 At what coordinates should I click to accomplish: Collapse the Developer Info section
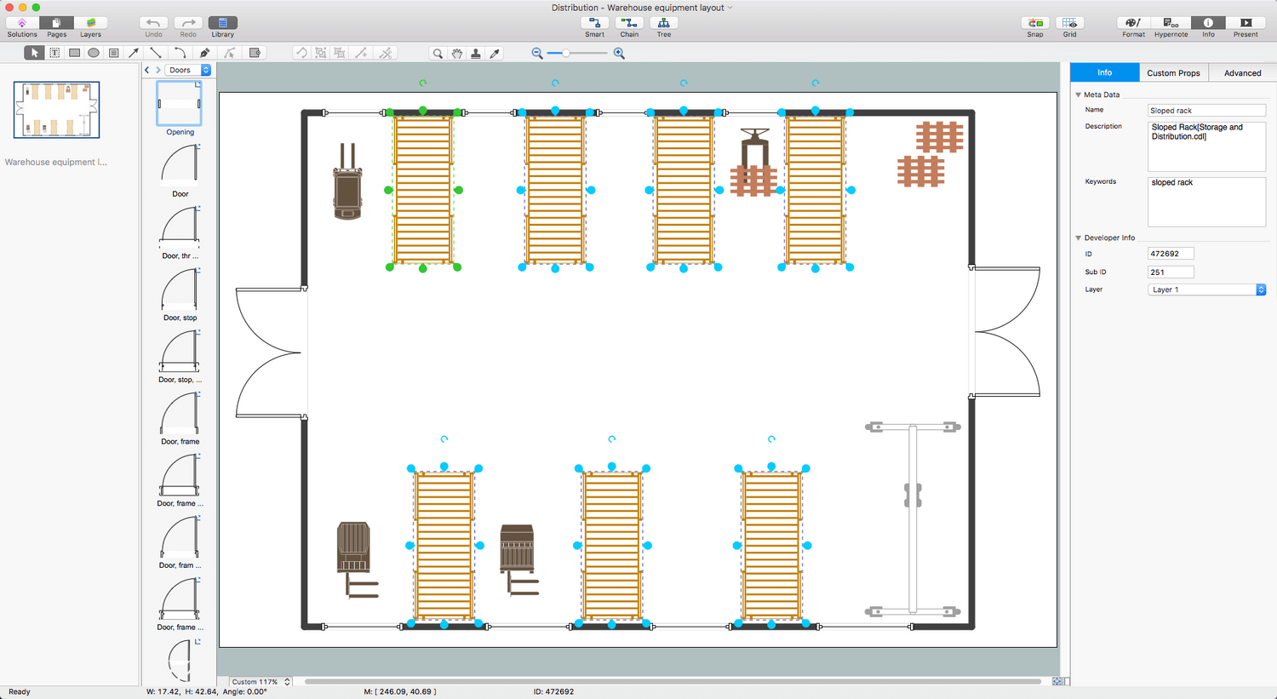point(1079,238)
